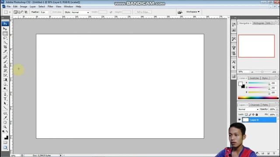Screen dimensions: 280x157
Task: Select the Line shape tool
Action: tap(5, 108)
